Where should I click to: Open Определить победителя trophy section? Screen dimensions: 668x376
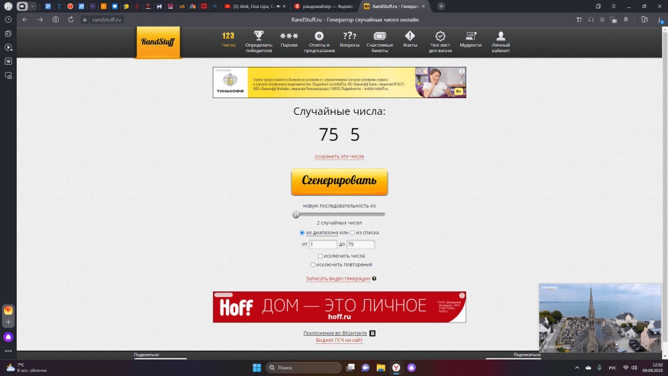click(259, 41)
